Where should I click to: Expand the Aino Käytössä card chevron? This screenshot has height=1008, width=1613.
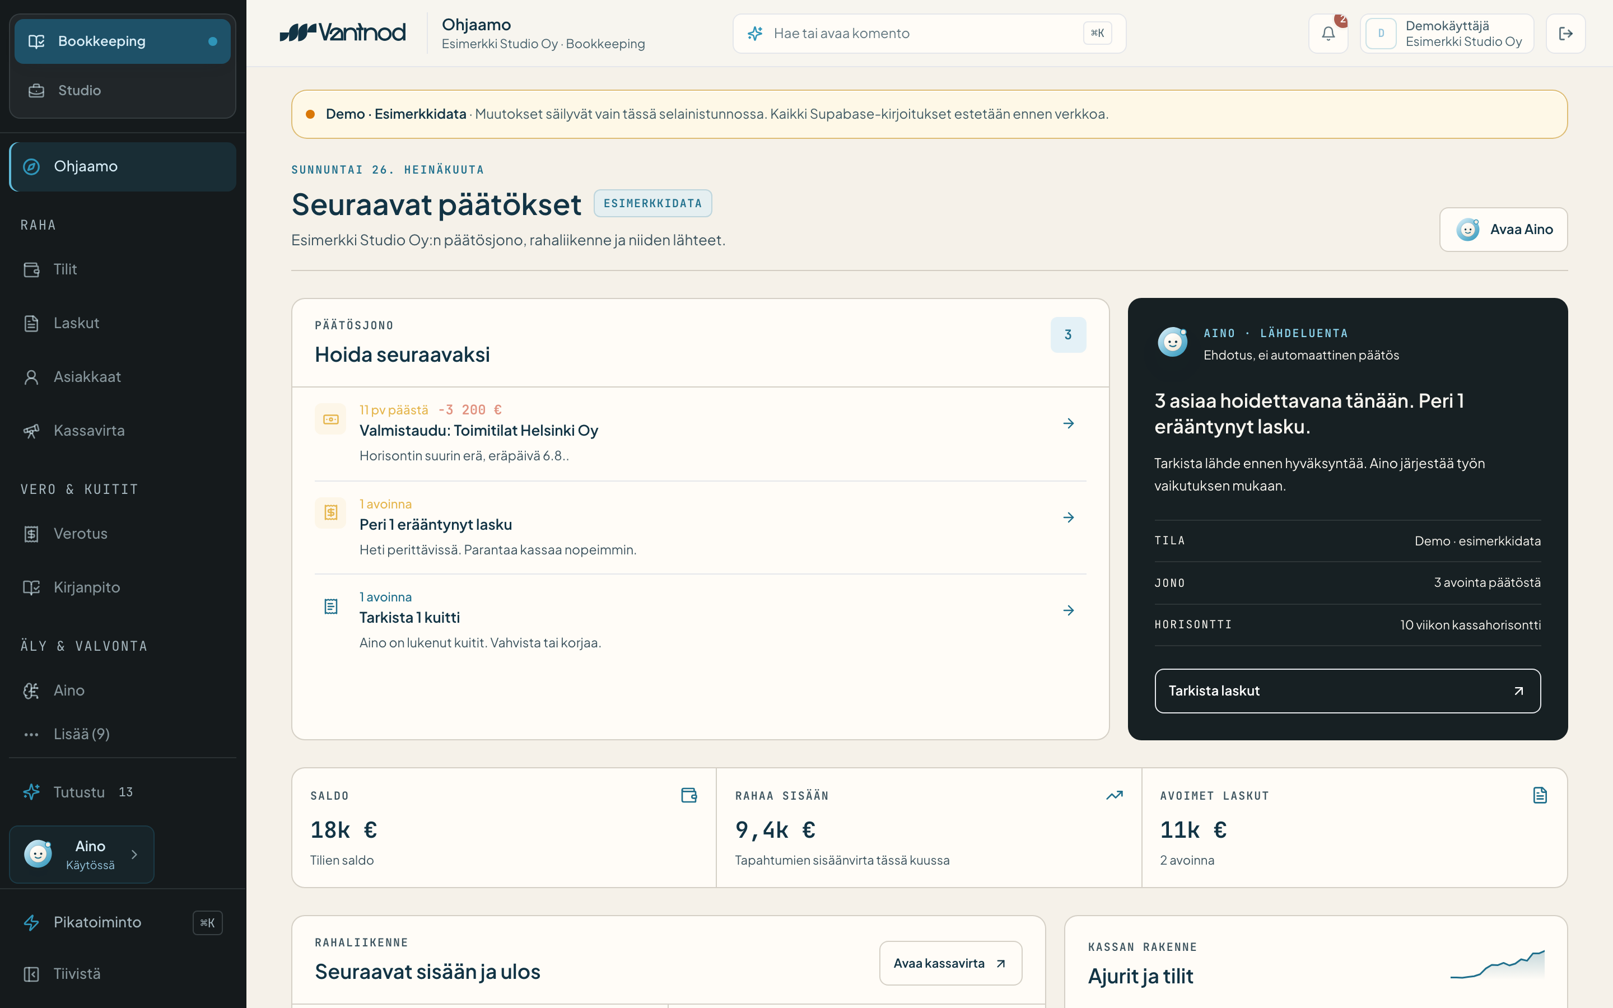(134, 854)
